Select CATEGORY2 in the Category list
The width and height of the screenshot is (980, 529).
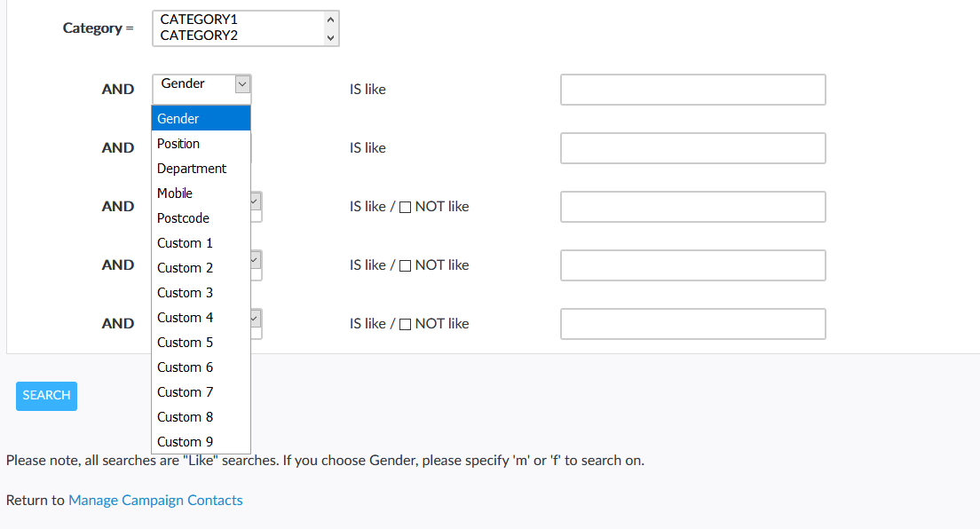(x=199, y=36)
